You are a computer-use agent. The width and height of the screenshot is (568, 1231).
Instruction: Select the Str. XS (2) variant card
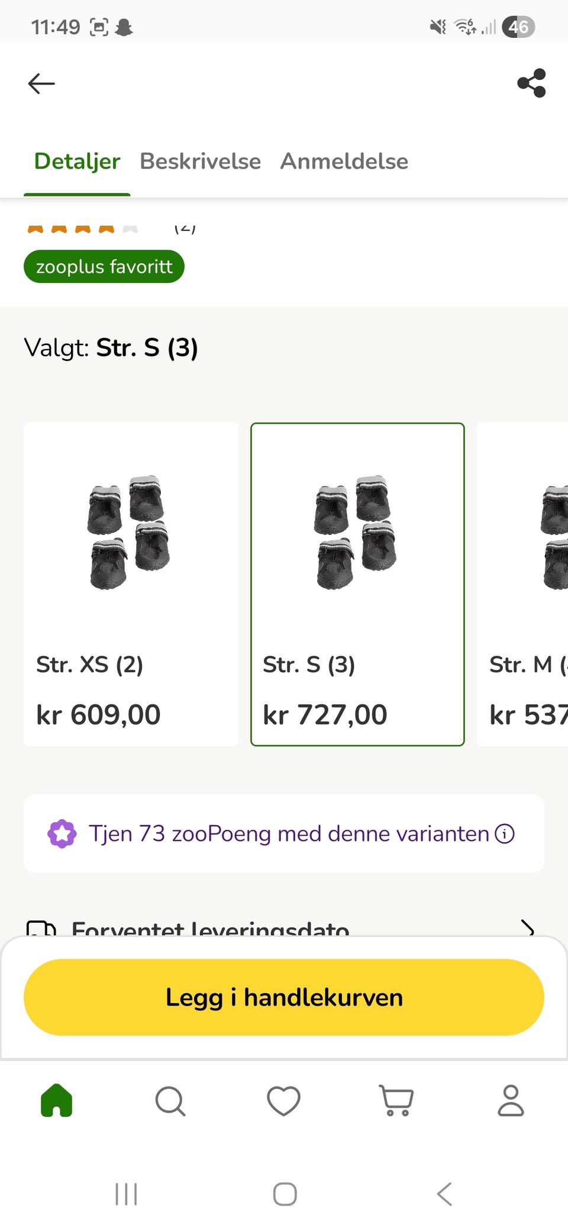coord(131,584)
